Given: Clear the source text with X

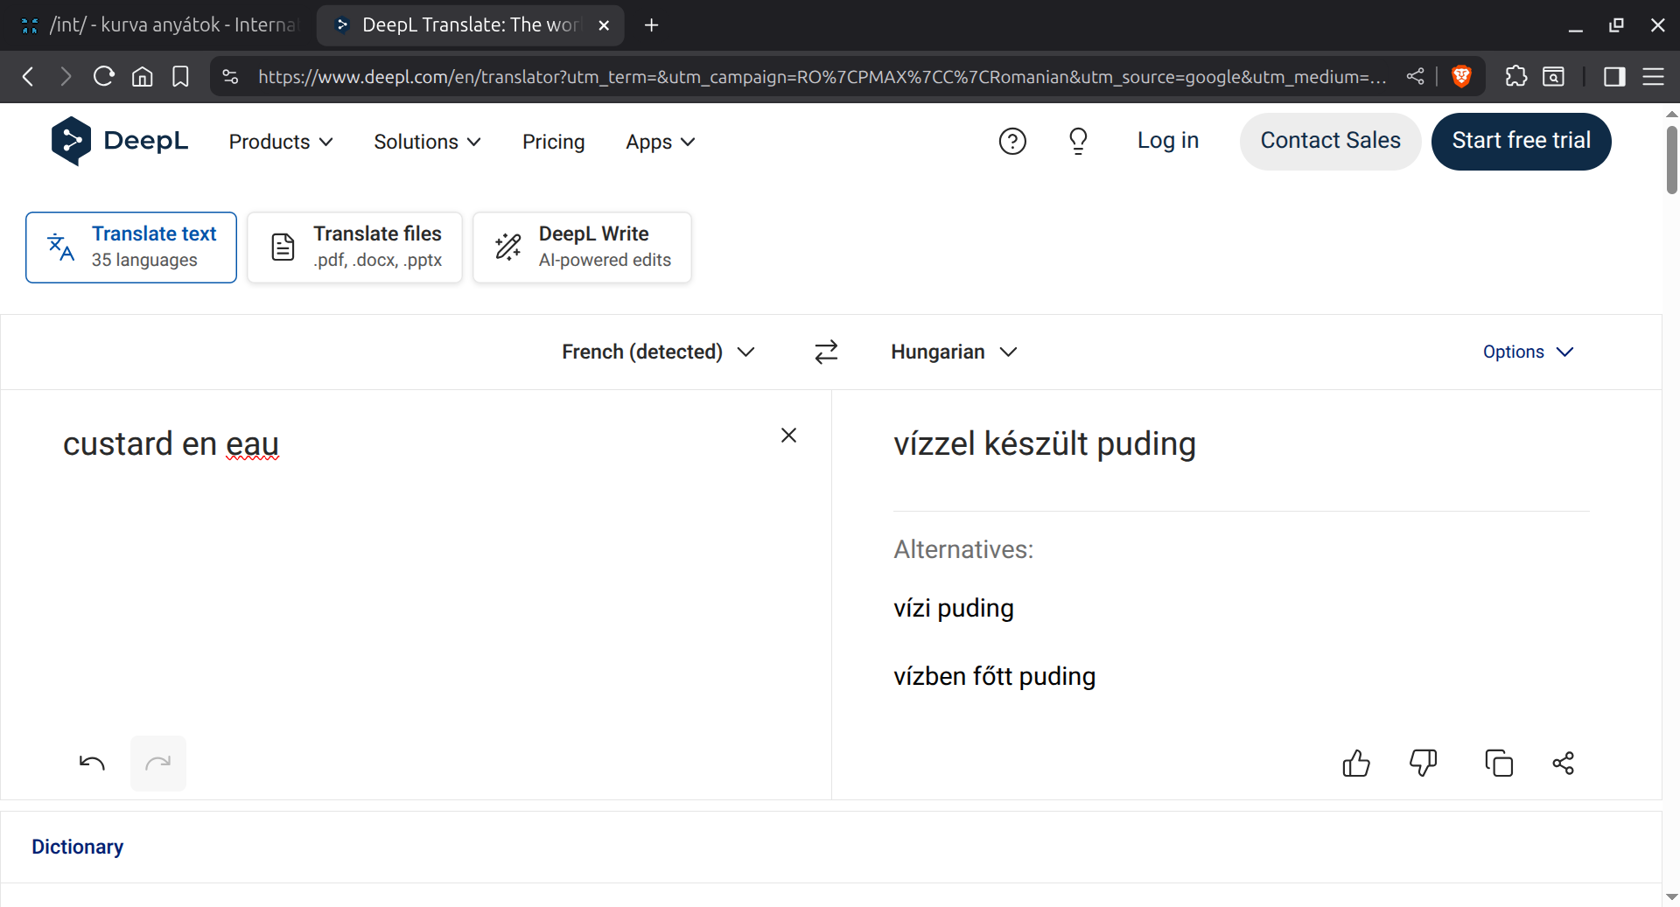Looking at the screenshot, I should coord(788,436).
